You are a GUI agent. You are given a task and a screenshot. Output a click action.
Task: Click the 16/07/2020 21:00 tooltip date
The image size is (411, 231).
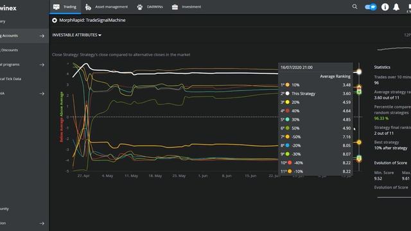[x=297, y=67]
